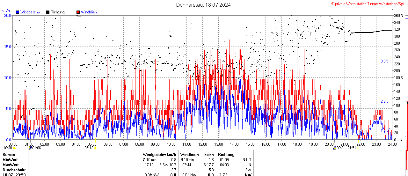
Task: Click the chart title Donnerstag, 18.07.2024
Action: coord(204,5)
